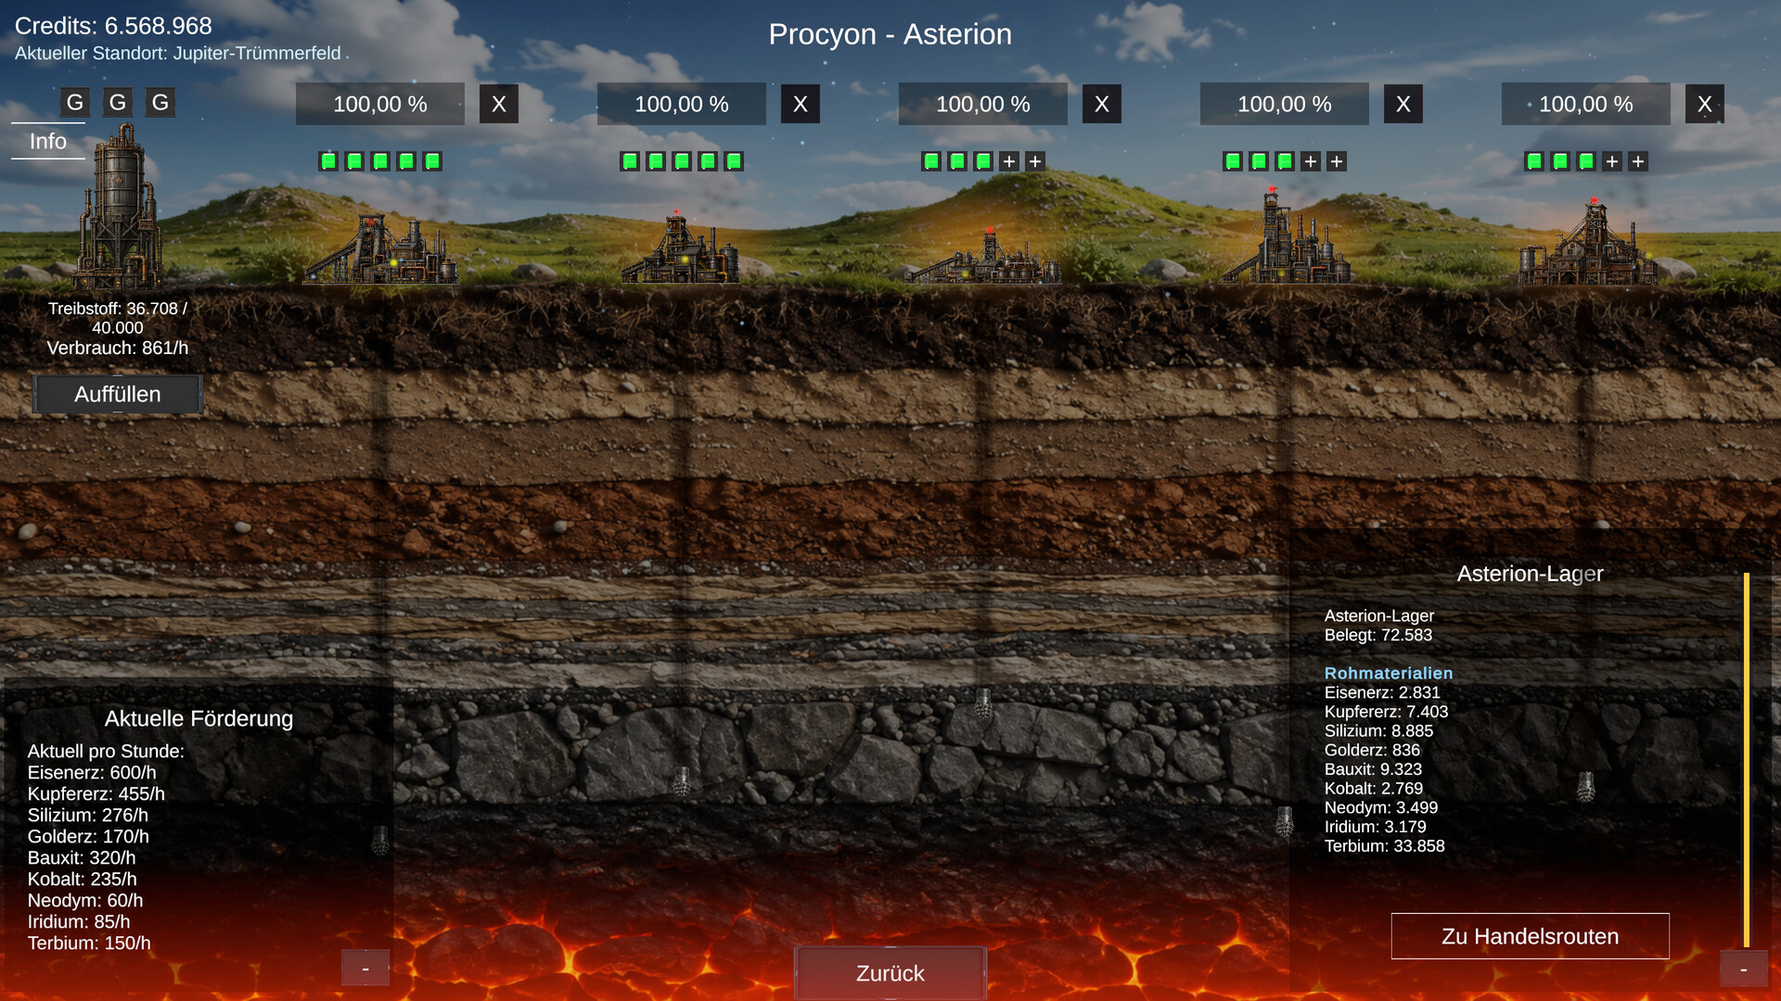Viewport: 1781px width, 1001px height.
Task: Select the second mining facility building
Action: pos(682,247)
